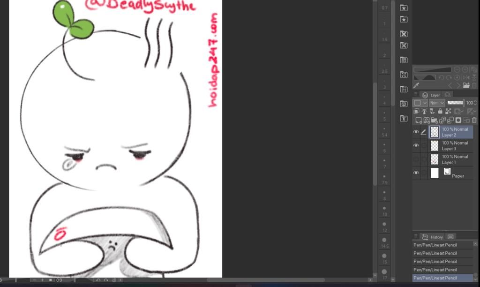
Task: Rotate canvas right in navigator
Action: 449,77
